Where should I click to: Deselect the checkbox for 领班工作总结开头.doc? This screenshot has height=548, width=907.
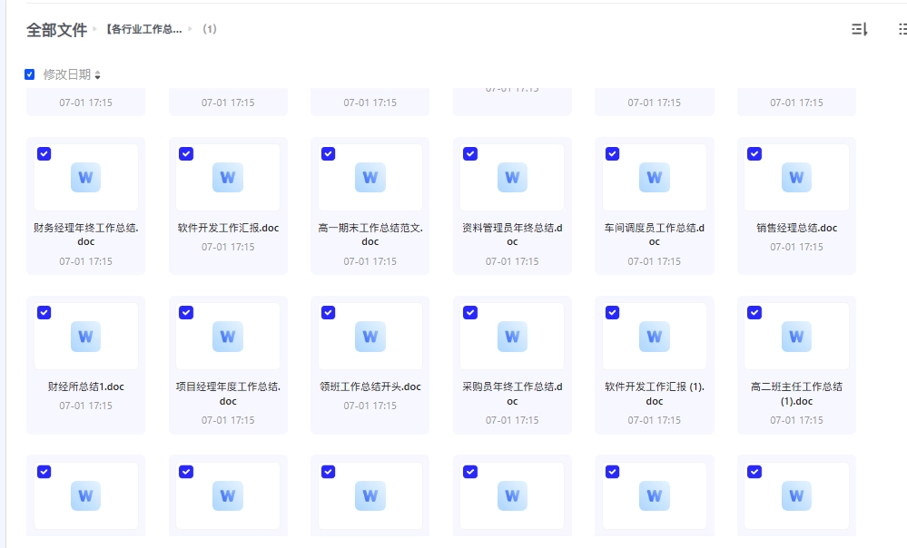pos(329,313)
